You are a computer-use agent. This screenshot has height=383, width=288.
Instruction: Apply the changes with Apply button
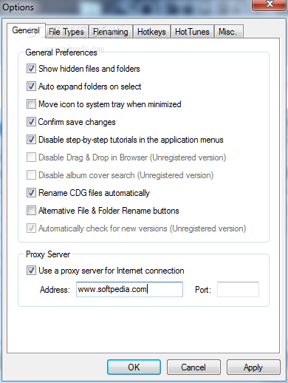click(253, 367)
